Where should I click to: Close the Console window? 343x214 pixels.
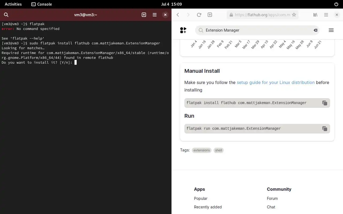(x=165, y=15)
